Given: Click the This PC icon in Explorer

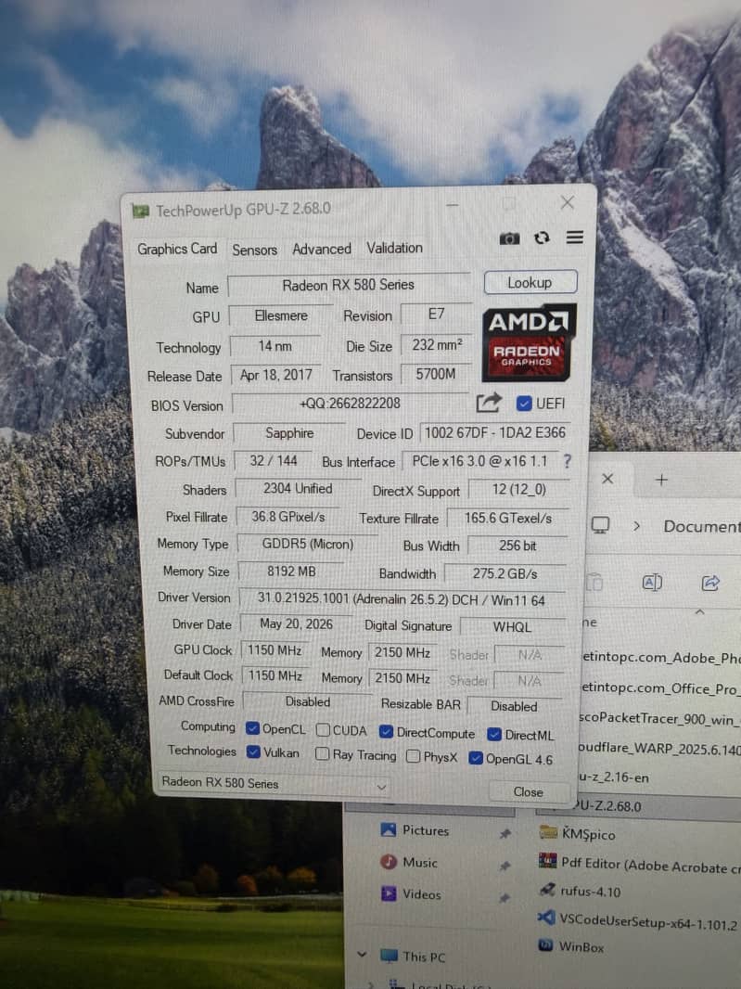Looking at the screenshot, I should coord(390,956).
